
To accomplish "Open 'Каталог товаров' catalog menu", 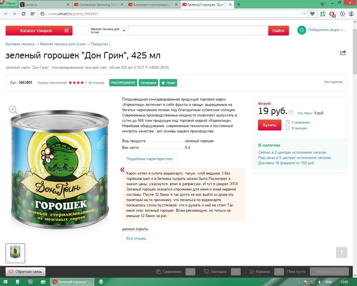I will pos(39,30).
